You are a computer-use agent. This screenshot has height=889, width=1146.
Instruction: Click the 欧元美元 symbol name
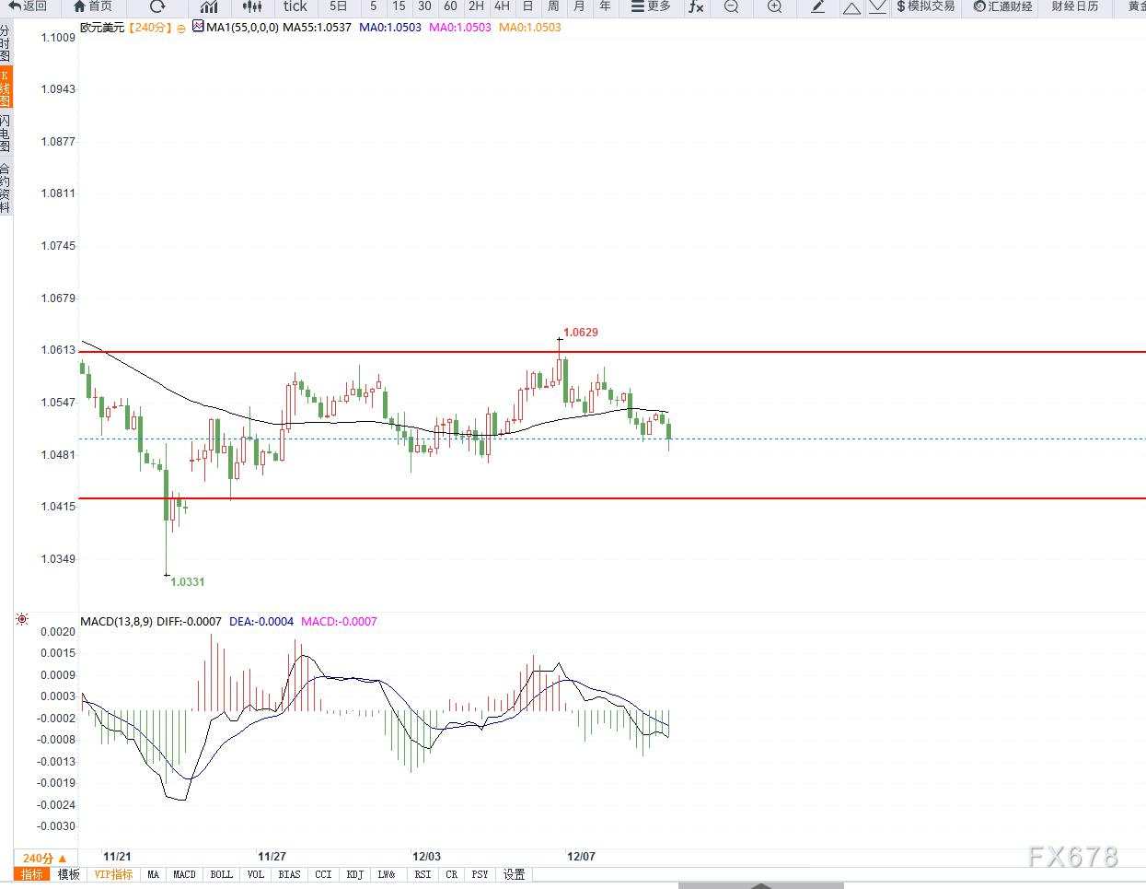coord(102,28)
